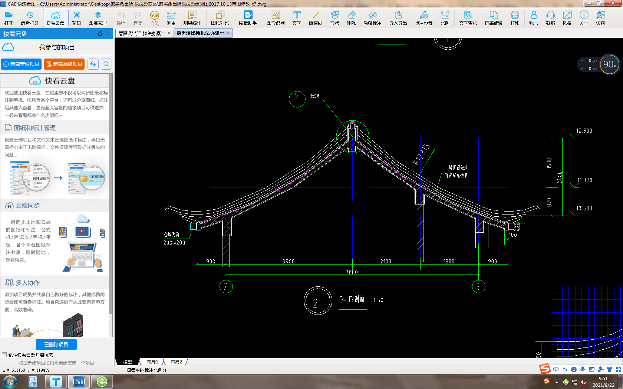Open the 编辑助手 edit assistant
Screen dimensions: 623x389
click(x=248, y=18)
